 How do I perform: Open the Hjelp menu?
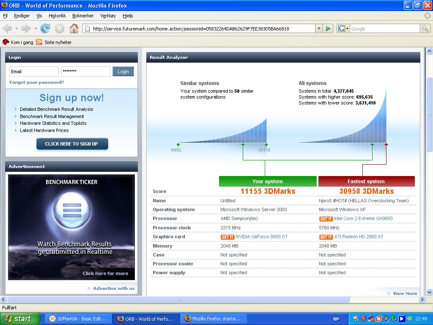click(x=128, y=16)
